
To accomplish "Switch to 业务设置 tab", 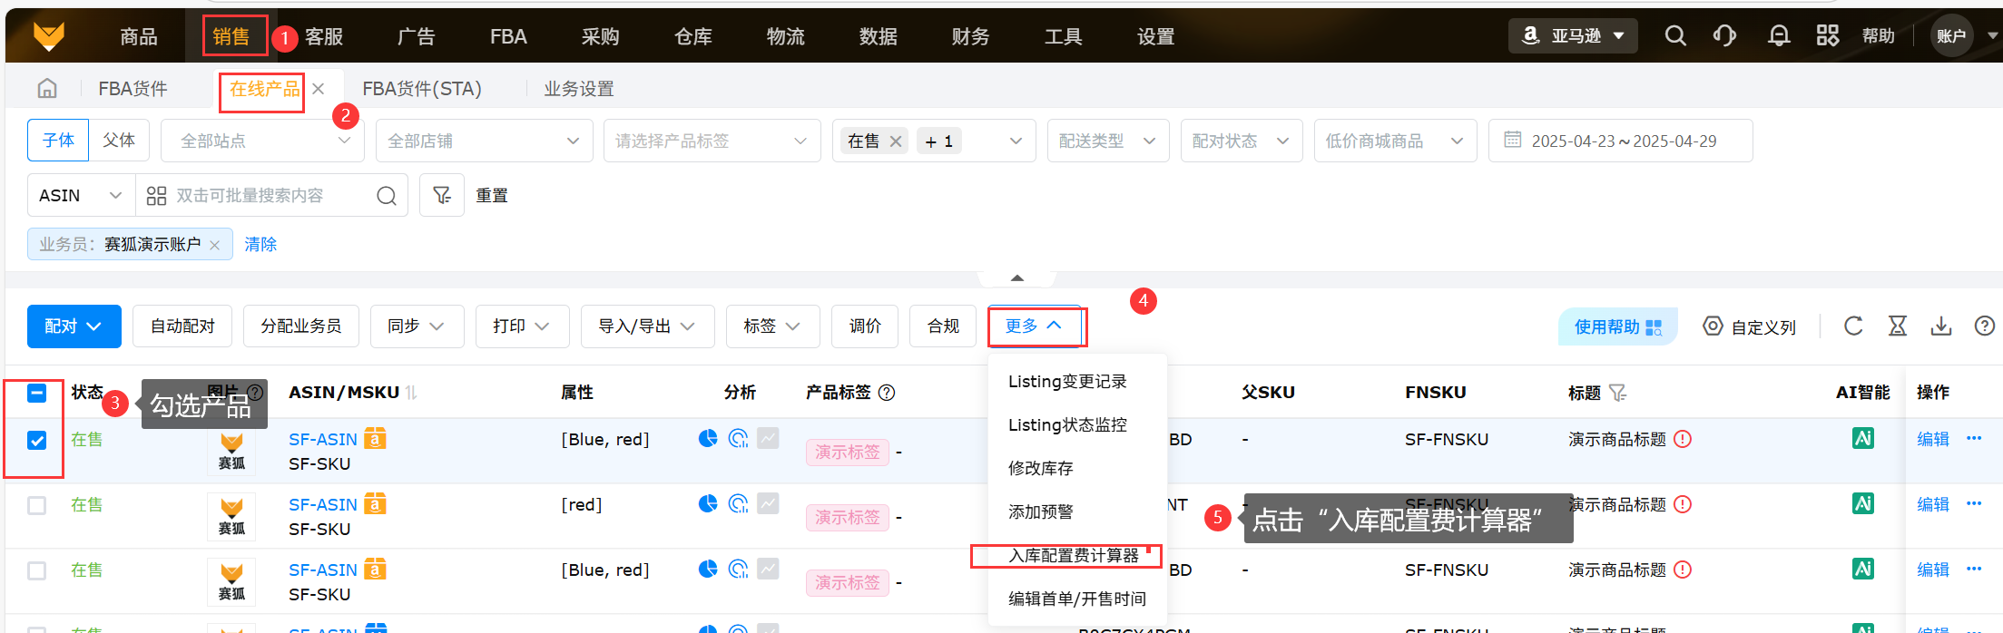I will point(579,88).
